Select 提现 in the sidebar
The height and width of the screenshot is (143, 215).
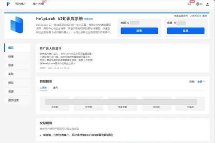point(17,83)
